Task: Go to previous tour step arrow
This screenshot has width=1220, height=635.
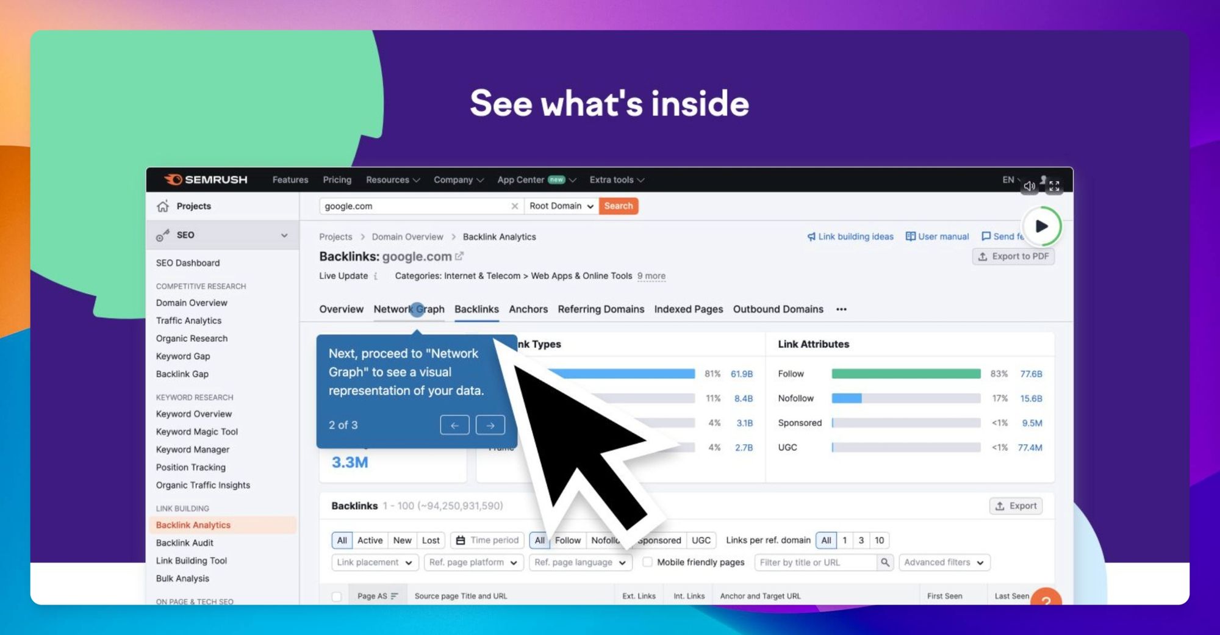Action: pyautogui.click(x=454, y=425)
